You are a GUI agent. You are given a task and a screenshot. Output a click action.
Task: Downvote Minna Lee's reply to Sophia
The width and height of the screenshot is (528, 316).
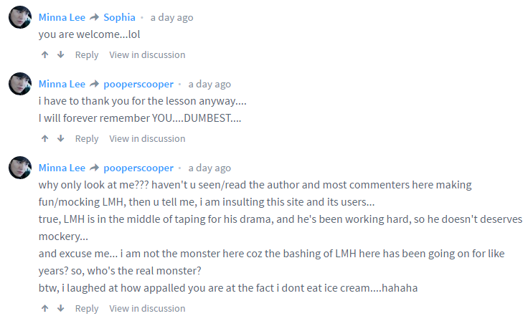point(61,54)
